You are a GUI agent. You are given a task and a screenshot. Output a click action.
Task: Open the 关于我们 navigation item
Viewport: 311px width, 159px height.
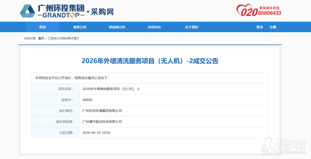pos(192,27)
